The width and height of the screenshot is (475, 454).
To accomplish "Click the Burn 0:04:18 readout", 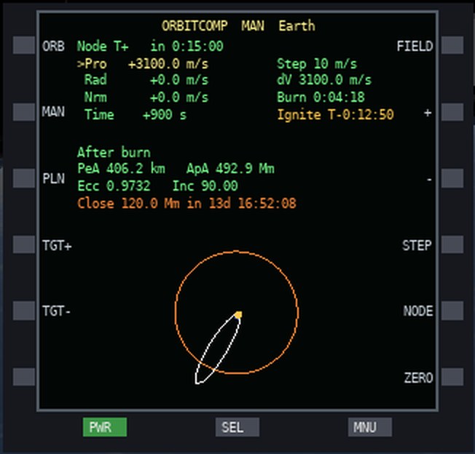I will tap(321, 97).
